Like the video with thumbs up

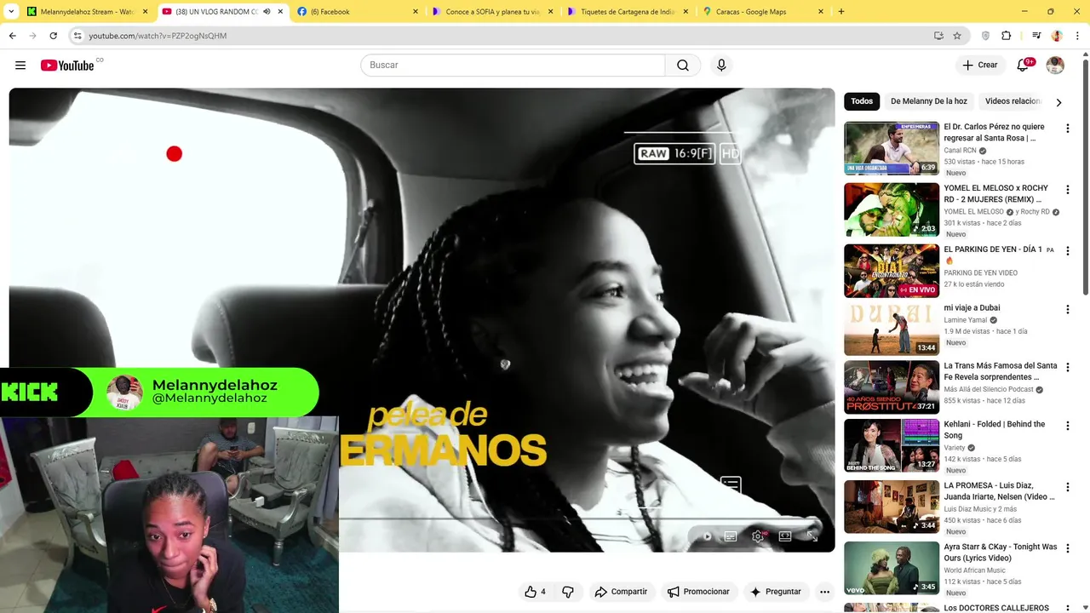(x=535, y=592)
